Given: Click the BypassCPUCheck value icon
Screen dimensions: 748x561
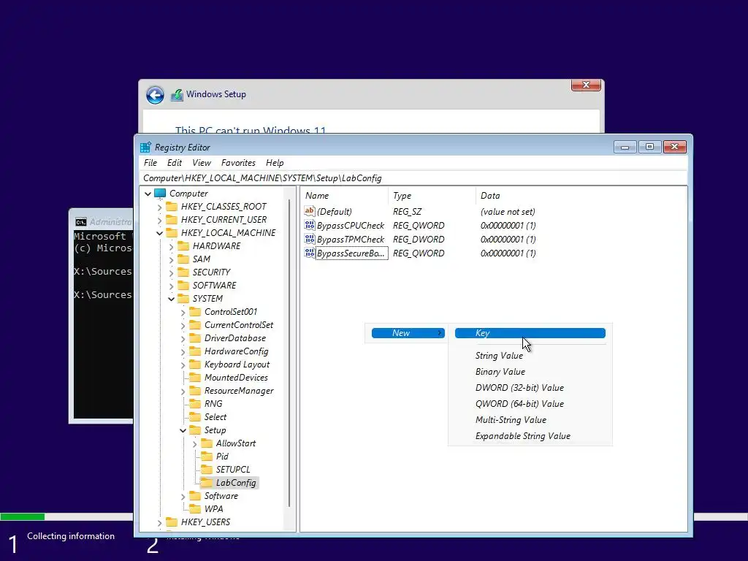Looking at the screenshot, I should [310, 225].
